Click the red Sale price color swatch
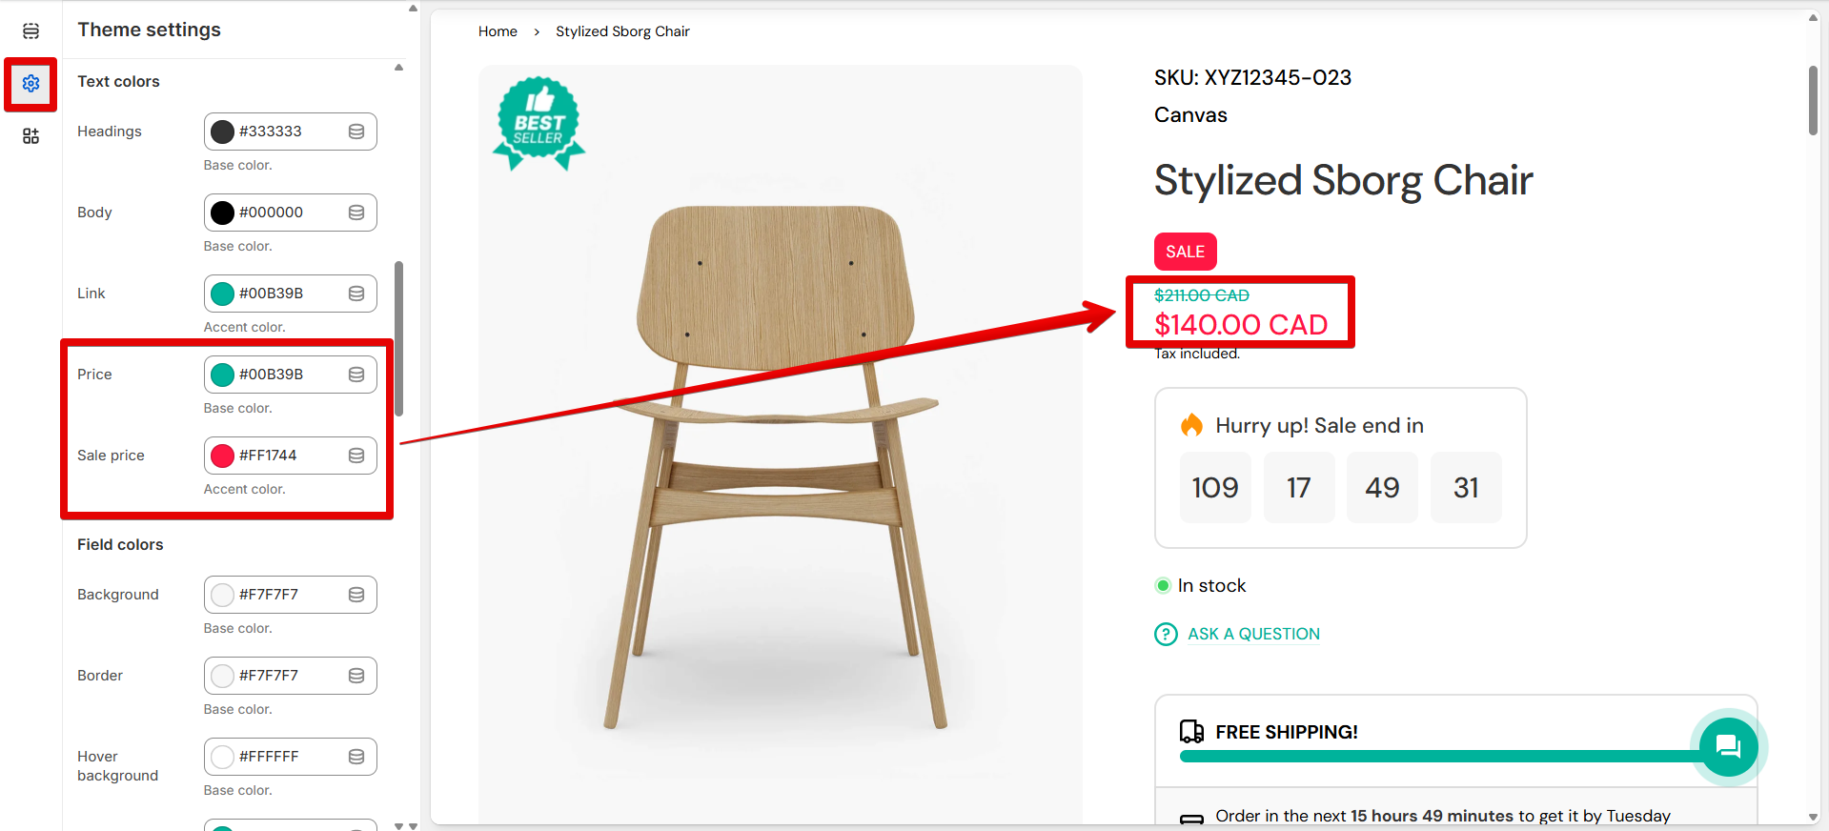Screen dimensions: 1829x831 pyautogui.click(x=222, y=456)
